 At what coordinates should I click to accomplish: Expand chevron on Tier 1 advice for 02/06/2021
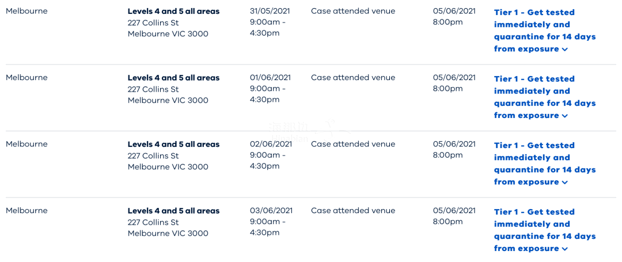click(565, 183)
